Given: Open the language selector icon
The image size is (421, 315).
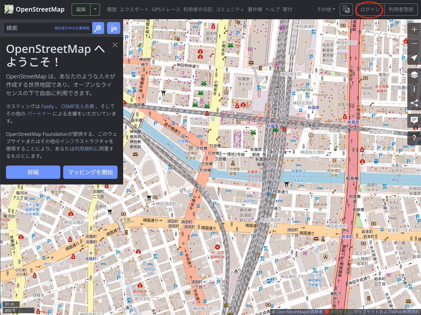Looking at the screenshot, I should [x=346, y=9].
